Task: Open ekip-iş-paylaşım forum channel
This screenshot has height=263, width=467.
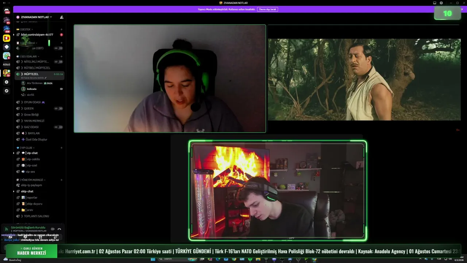Action: click(39, 185)
